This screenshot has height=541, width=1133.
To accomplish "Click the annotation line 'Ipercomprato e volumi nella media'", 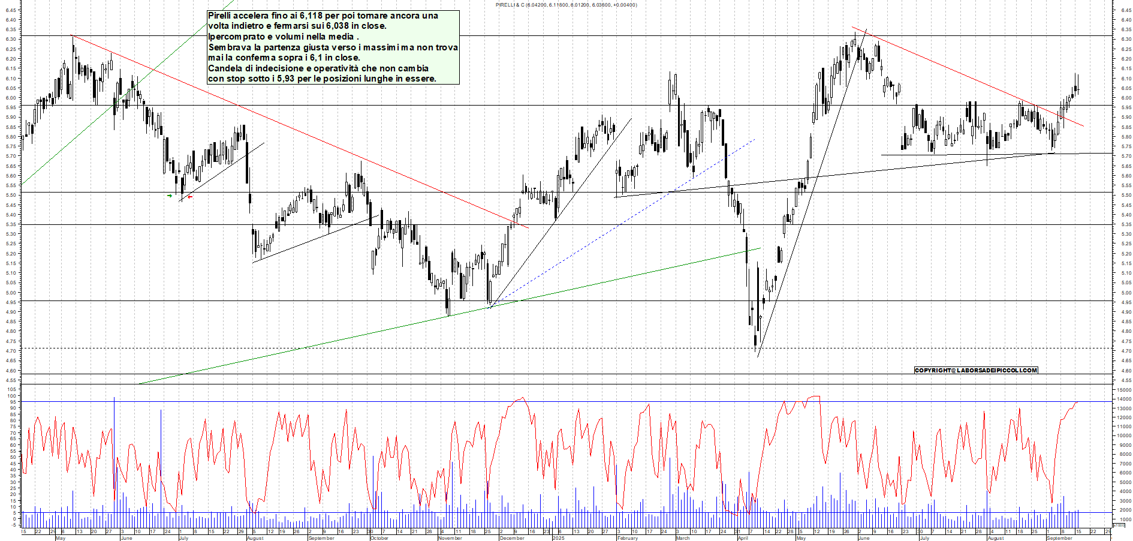I will click(284, 37).
